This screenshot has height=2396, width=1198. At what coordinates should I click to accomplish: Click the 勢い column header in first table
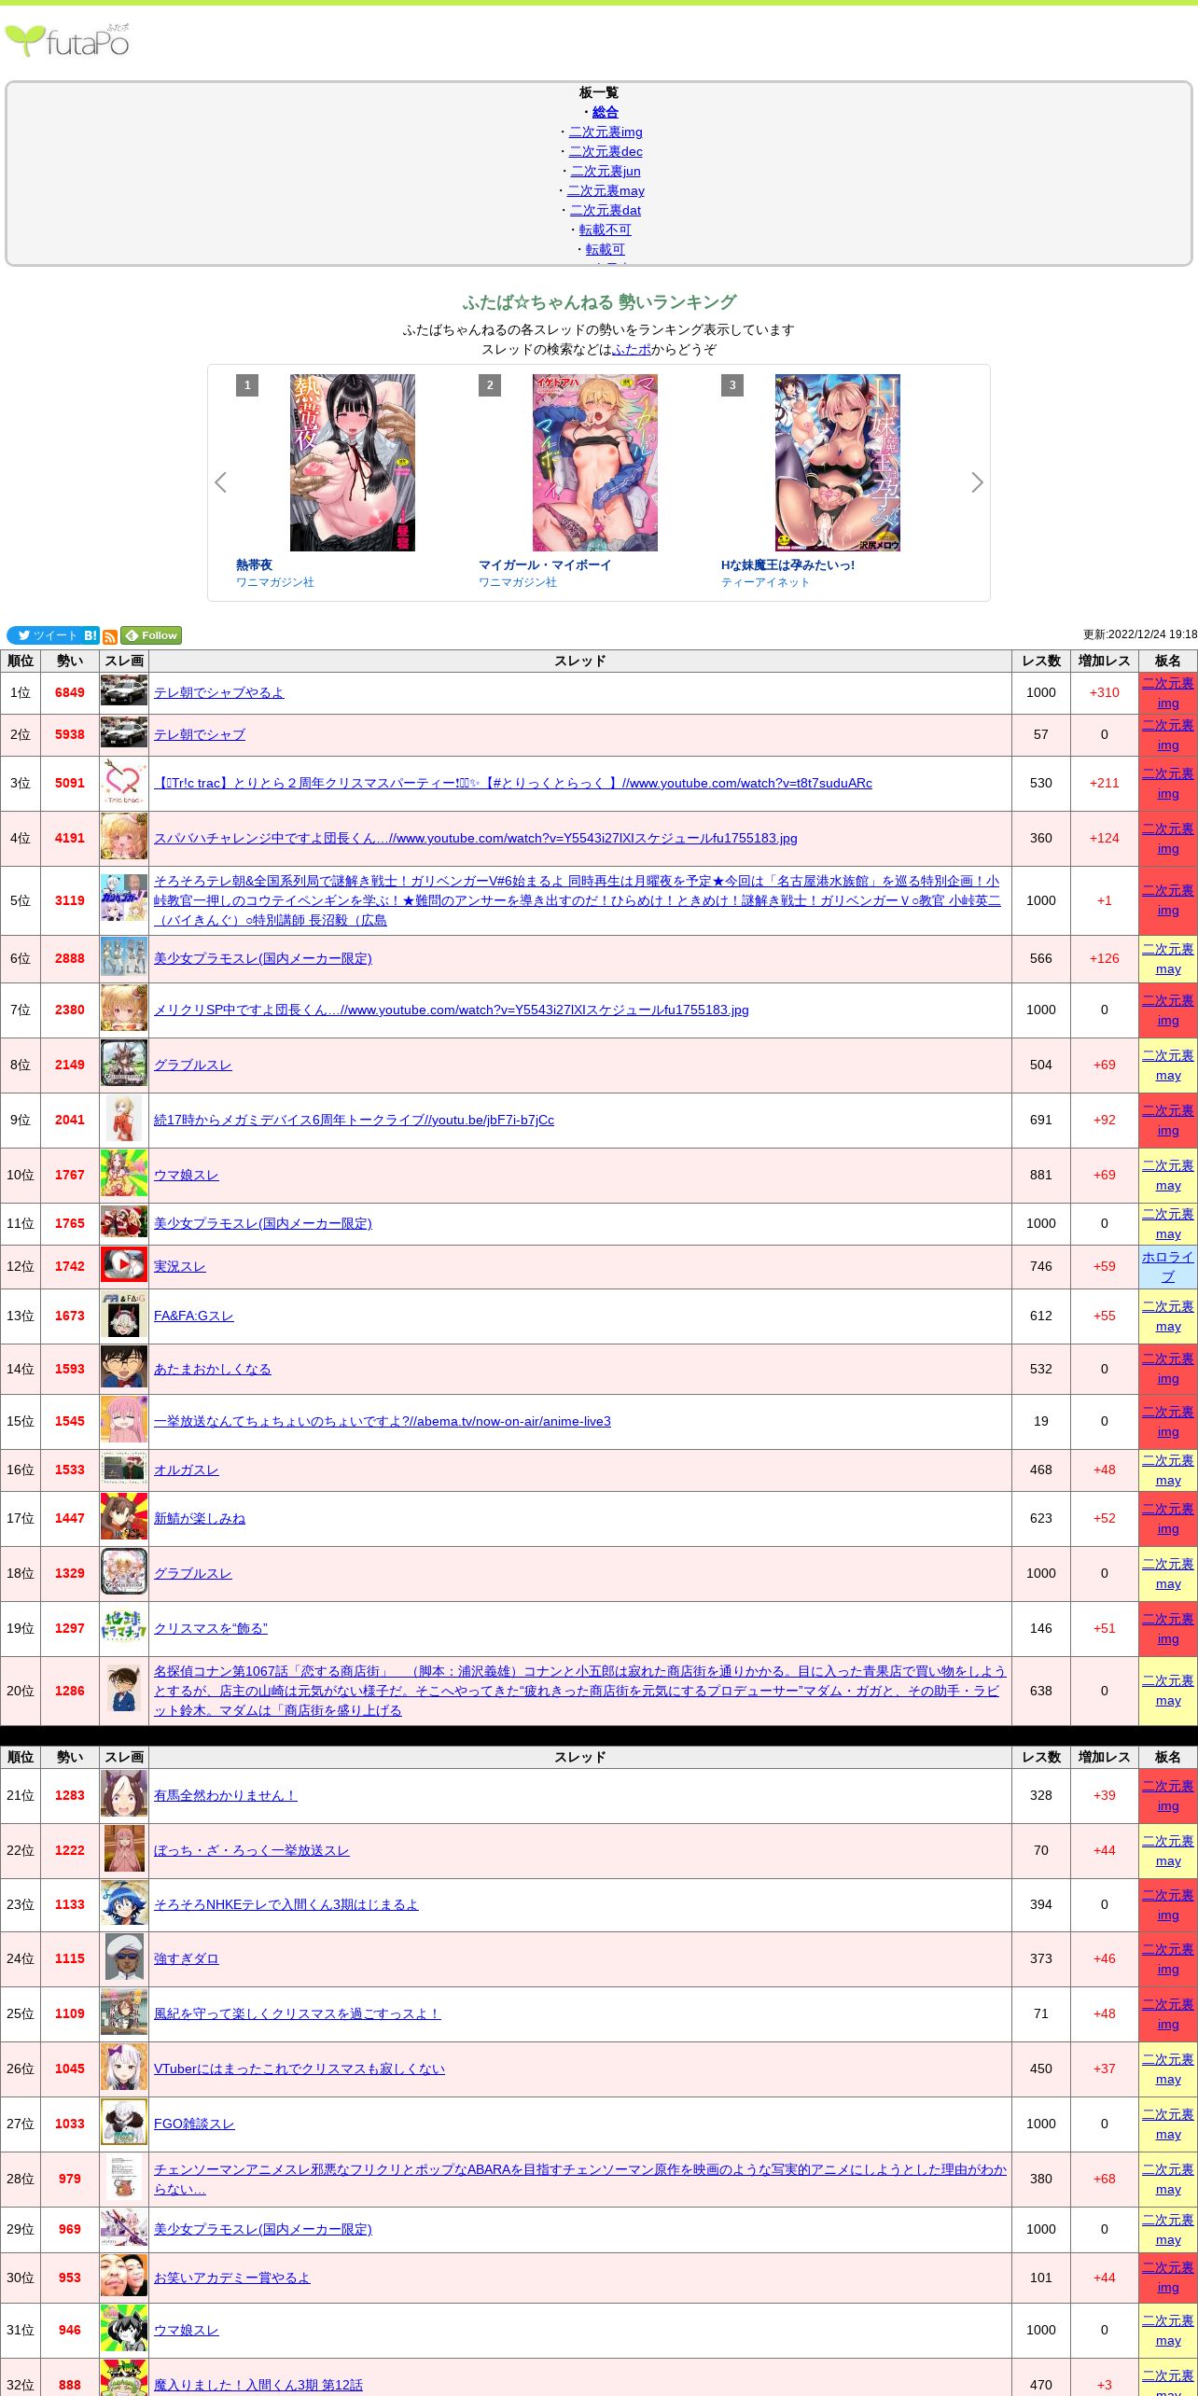(70, 661)
